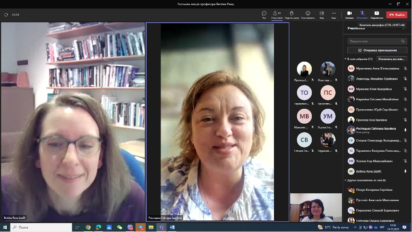Click mic icon beside Bettina Renz (staff)

[x=405, y=171]
